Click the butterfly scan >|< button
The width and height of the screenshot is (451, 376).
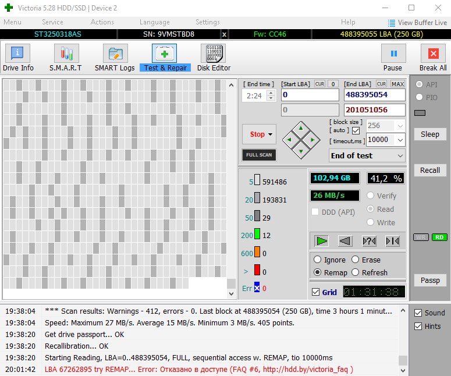point(393,241)
